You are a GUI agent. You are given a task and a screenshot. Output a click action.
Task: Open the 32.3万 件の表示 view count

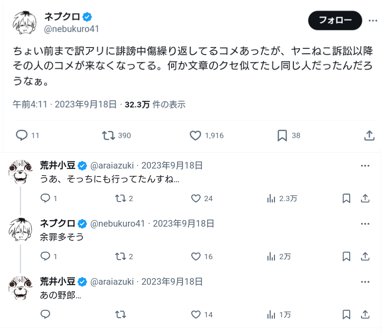(x=155, y=105)
